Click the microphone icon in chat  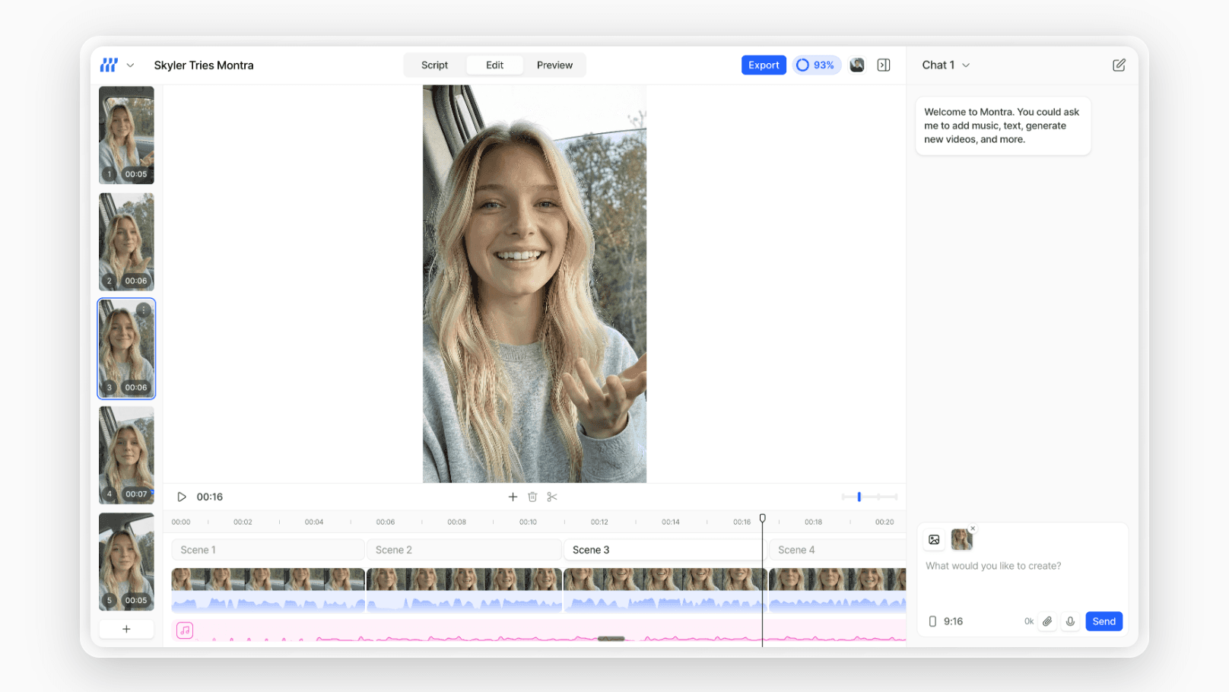(x=1070, y=621)
